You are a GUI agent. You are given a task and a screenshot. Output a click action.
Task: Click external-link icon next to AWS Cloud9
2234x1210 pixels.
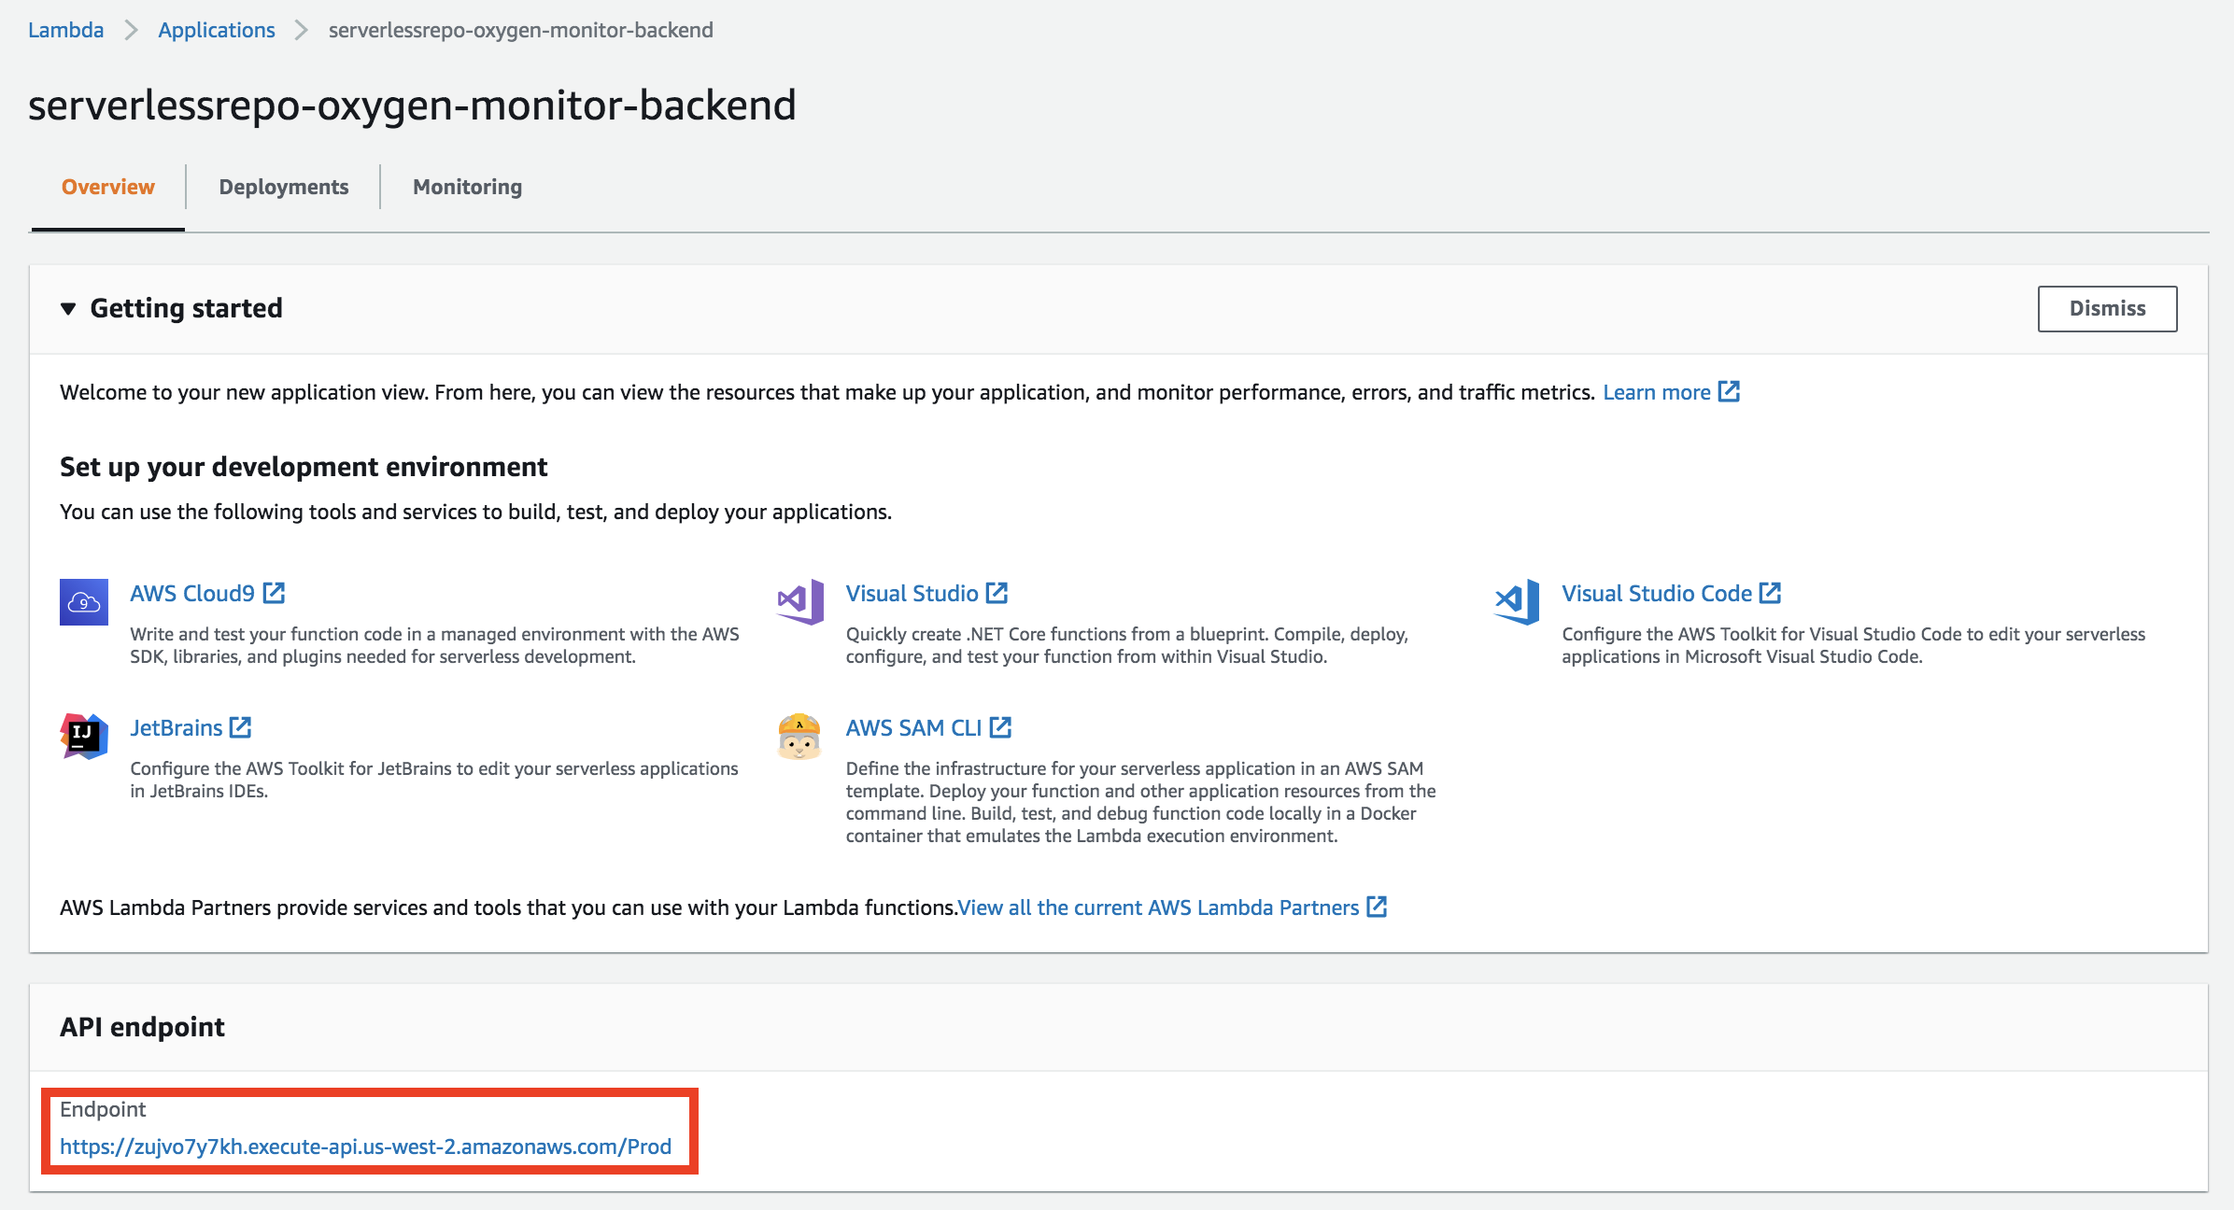(274, 593)
